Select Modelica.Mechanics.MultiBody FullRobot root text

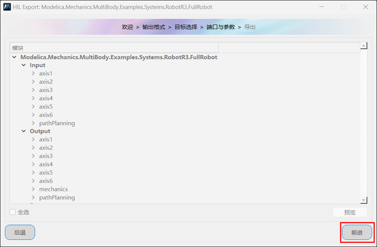pyautogui.click(x=119, y=57)
